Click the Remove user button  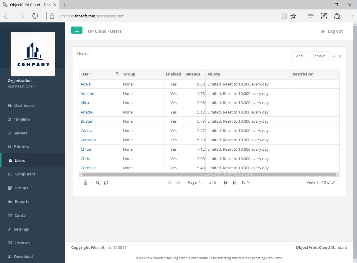(319, 56)
